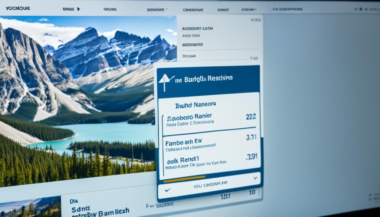Viewport: 380px width, 217px height.
Task: Open the sixth item in the top navigation bar
Action: click(x=223, y=10)
